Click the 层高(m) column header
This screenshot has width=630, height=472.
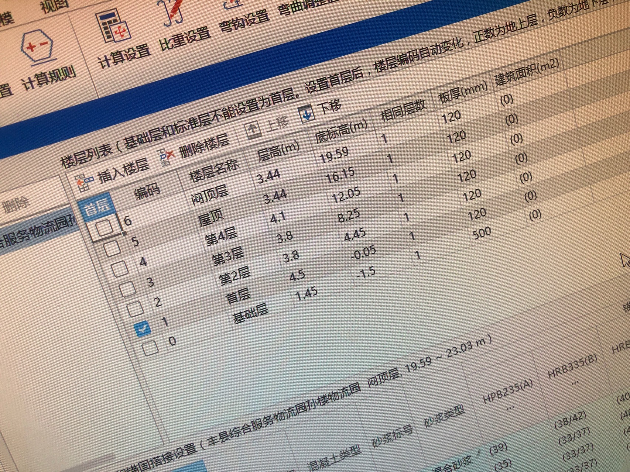click(x=278, y=151)
